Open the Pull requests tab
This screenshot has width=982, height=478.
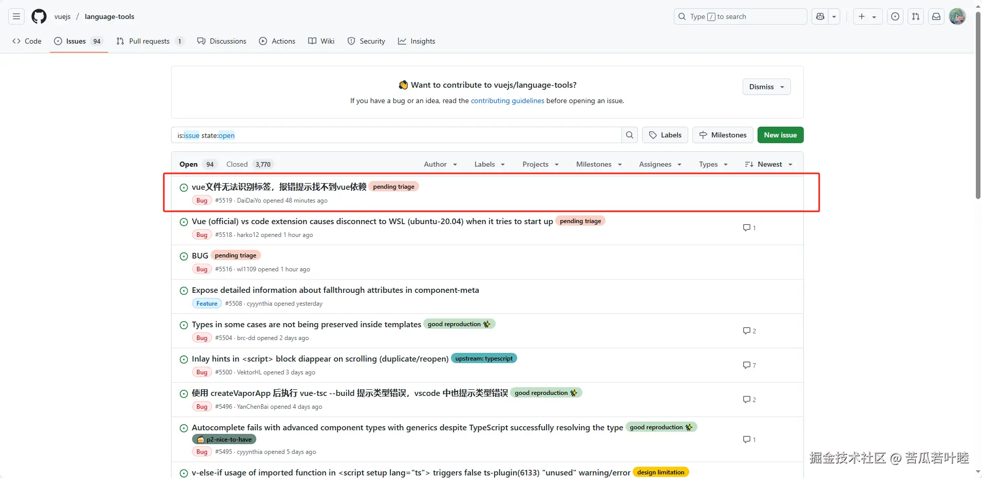click(150, 41)
